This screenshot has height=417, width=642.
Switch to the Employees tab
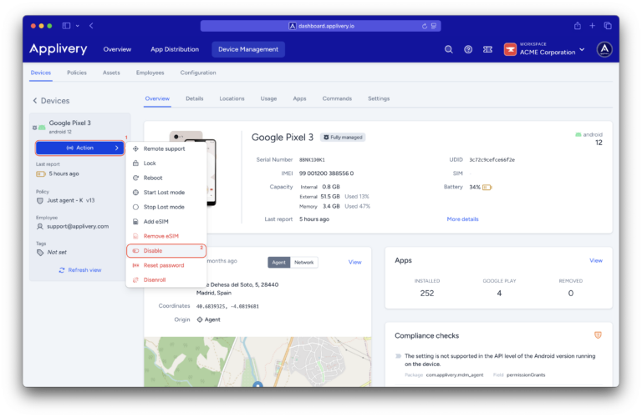pyautogui.click(x=150, y=73)
